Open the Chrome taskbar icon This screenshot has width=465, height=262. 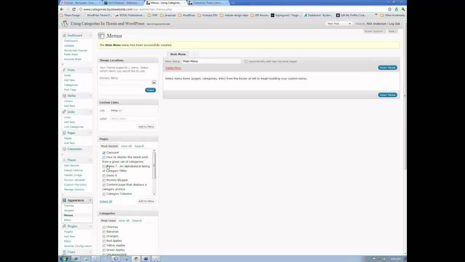[136, 259]
